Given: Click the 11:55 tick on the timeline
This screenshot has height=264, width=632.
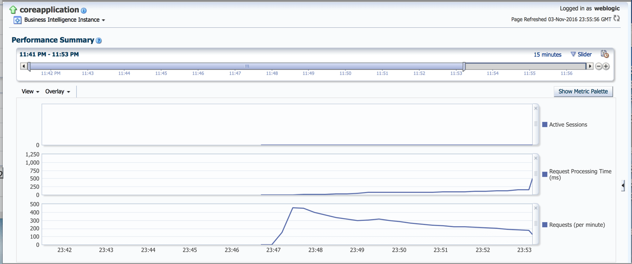Looking at the screenshot, I should [529, 73].
